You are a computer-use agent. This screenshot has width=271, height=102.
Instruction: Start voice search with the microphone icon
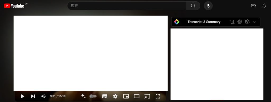click(x=208, y=6)
